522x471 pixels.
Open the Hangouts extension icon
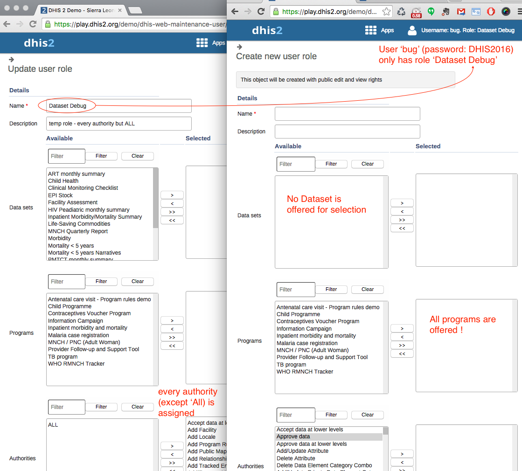pos(431,12)
